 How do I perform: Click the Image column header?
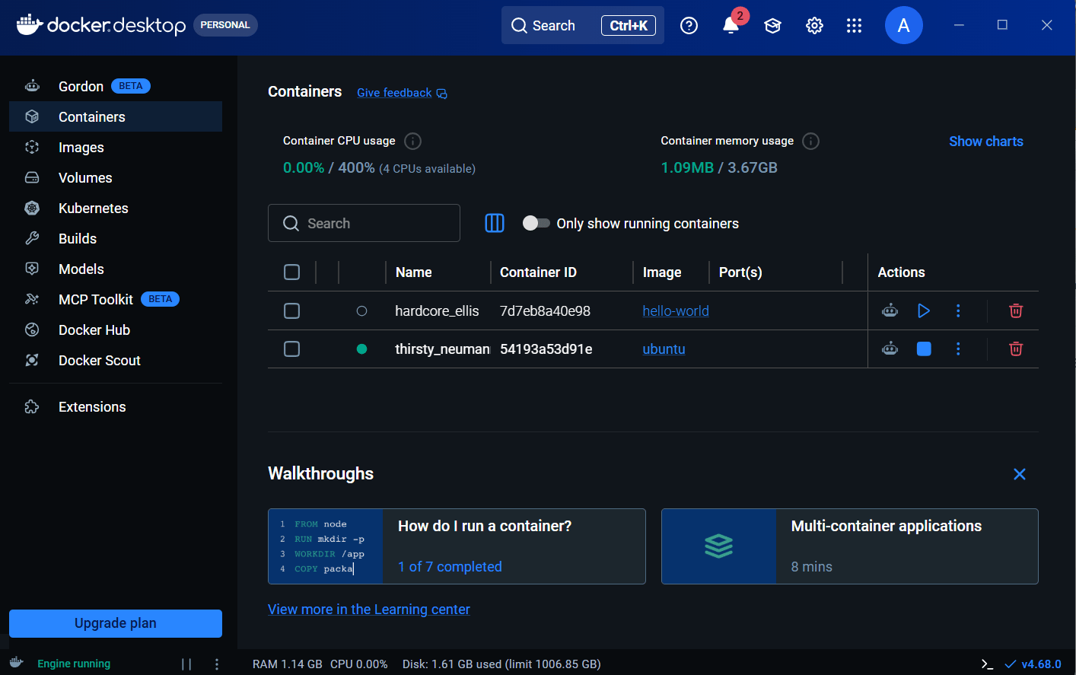(662, 272)
